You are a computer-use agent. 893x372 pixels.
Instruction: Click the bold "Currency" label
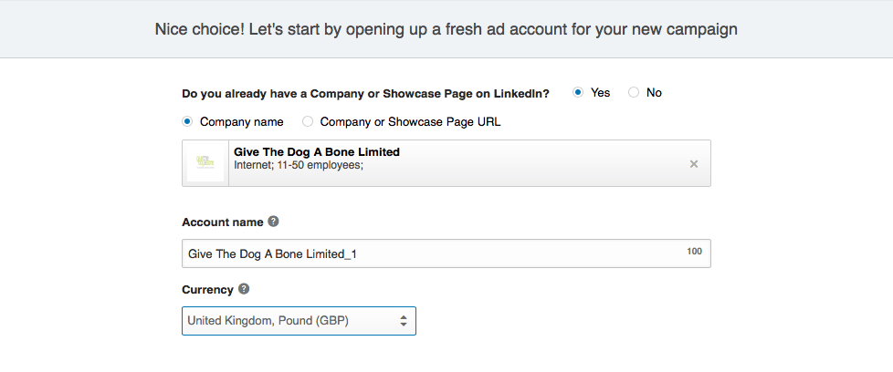click(208, 290)
